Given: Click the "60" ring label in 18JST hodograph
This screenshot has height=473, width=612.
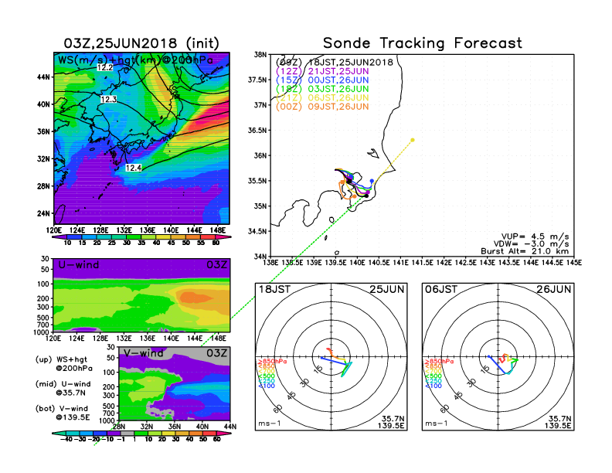Looking at the screenshot, I should (278, 409).
